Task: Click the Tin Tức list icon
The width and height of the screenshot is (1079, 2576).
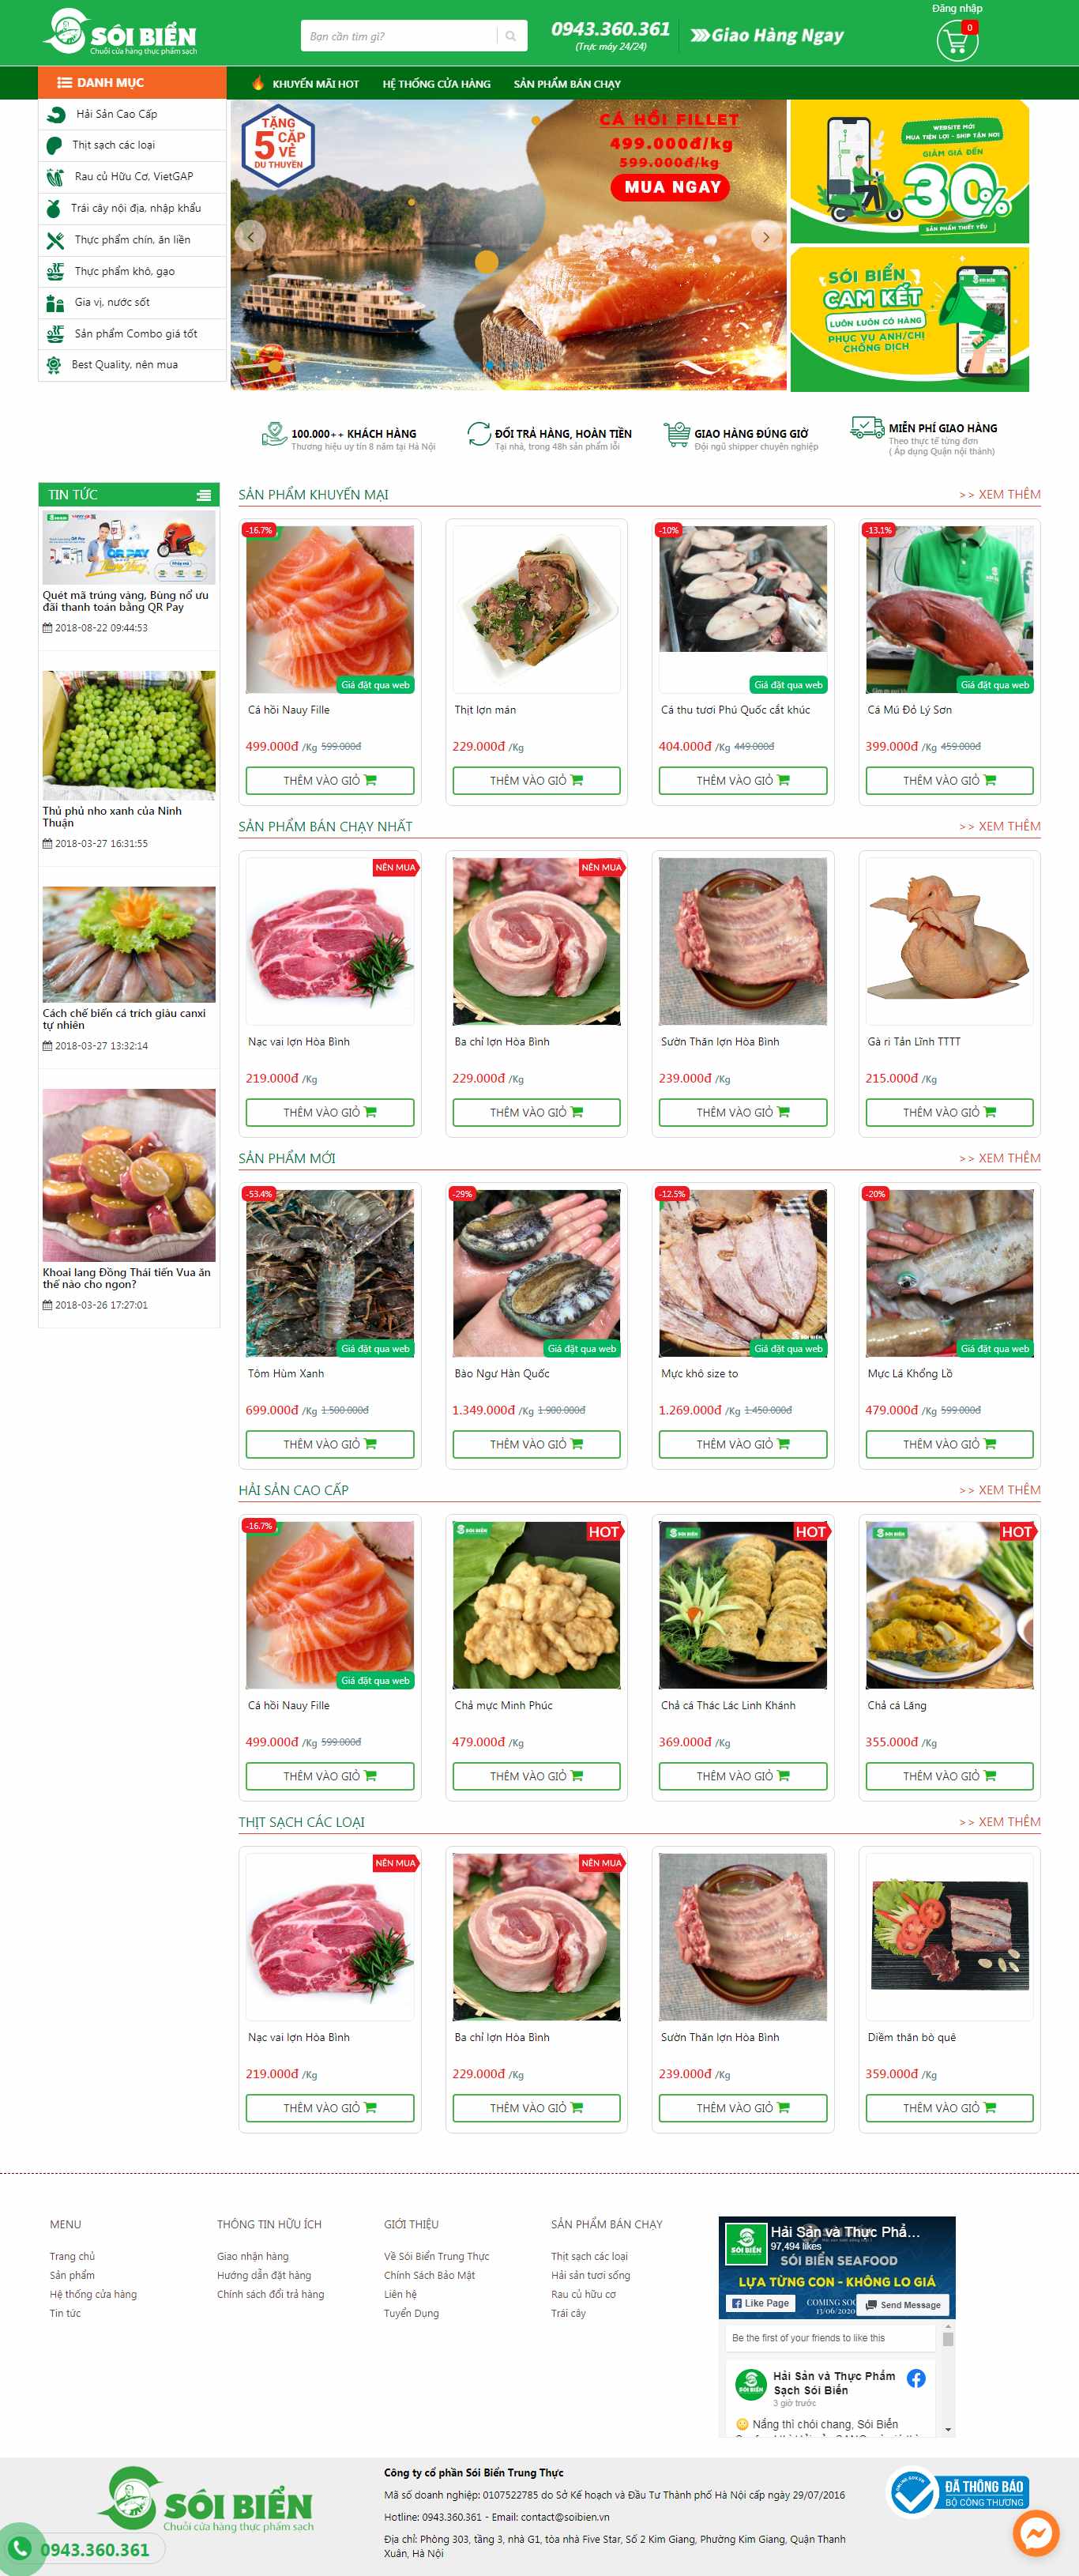Action: 203,495
